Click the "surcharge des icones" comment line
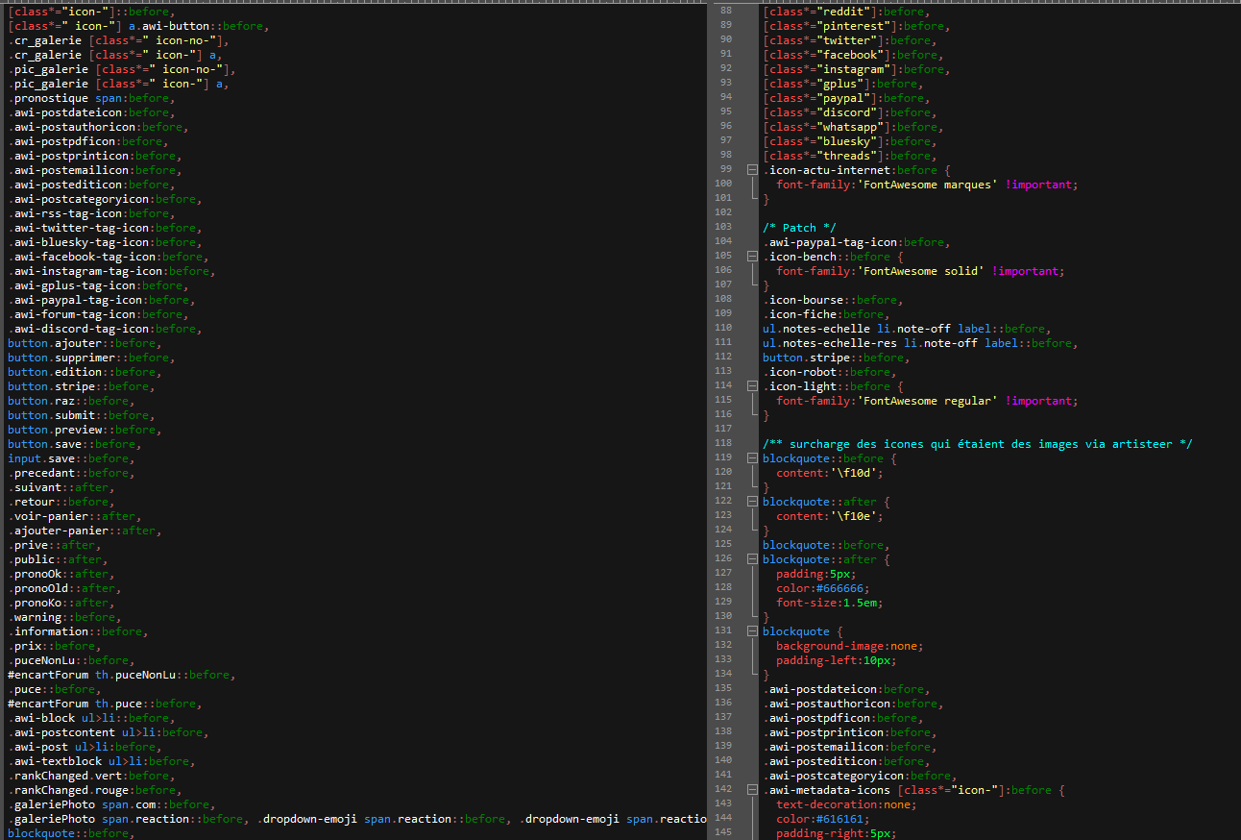 pos(978,444)
